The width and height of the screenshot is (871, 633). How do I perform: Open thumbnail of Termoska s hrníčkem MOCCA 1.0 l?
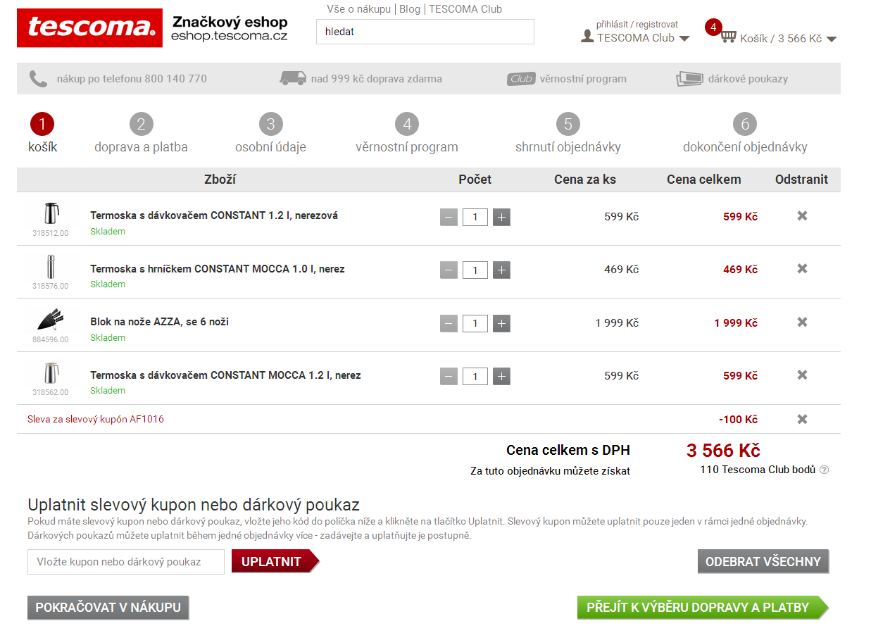[x=51, y=267]
